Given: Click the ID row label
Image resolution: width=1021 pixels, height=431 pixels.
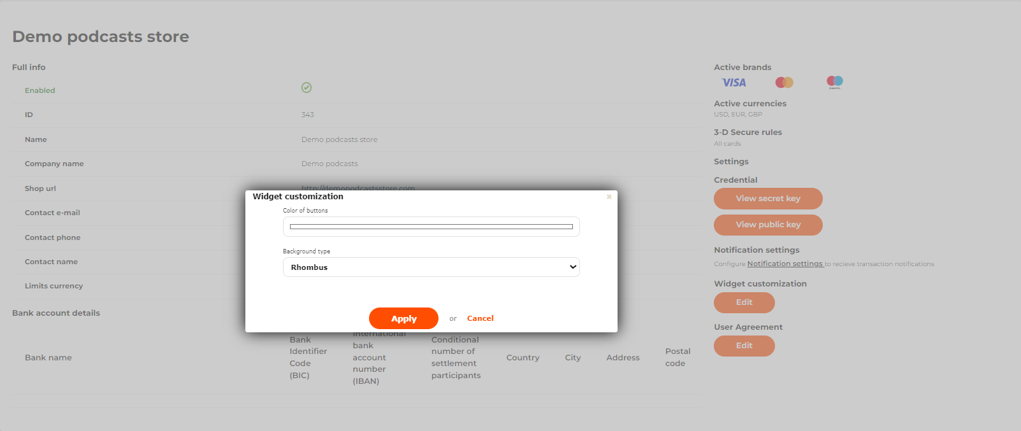Looking at the screenshot, I should tap(29, 115).
